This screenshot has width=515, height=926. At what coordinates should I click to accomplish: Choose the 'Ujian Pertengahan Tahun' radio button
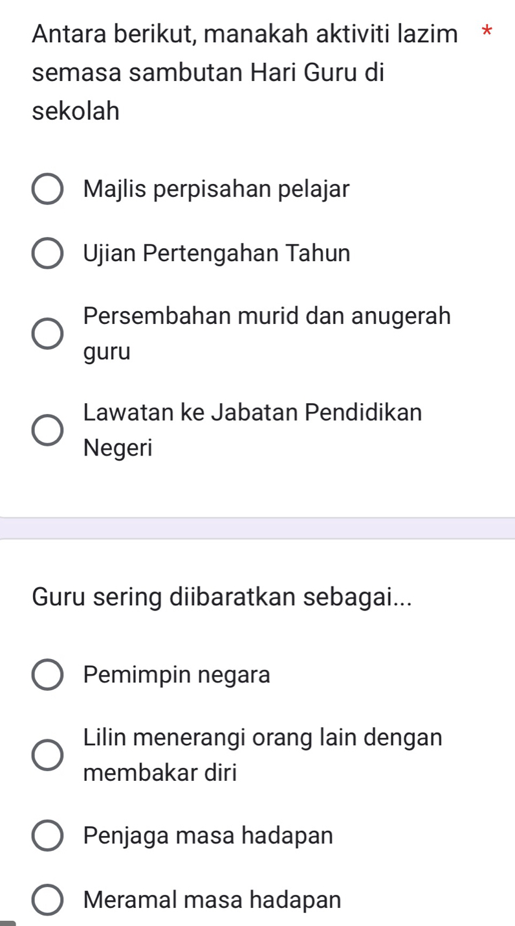(x=48, y=253)
